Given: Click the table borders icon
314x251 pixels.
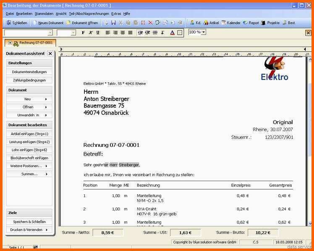Looking at the screenshot, I should coord(180,33).
